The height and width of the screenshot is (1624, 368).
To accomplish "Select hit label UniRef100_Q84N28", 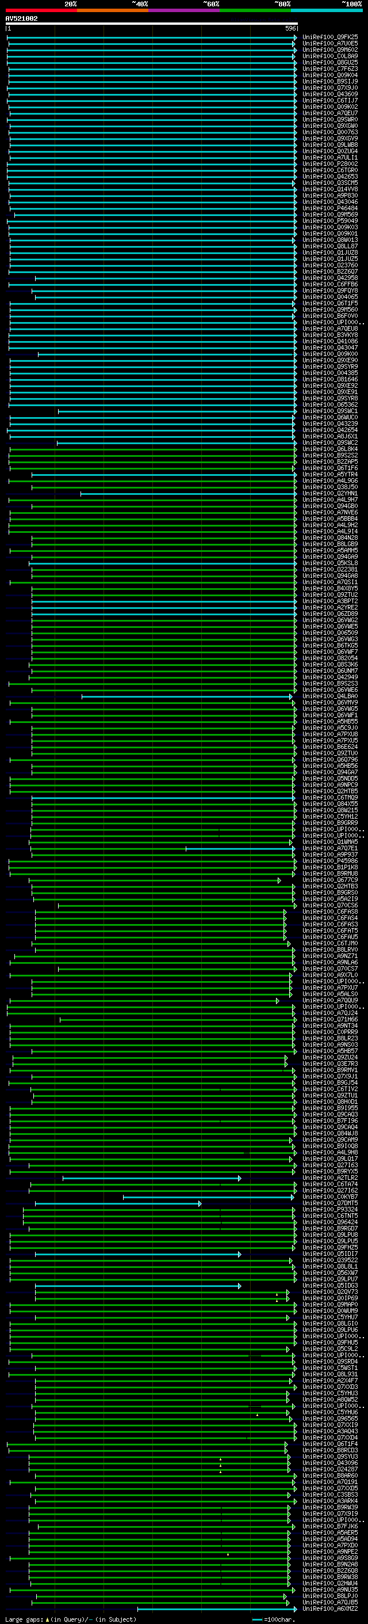I will (329, 537).
